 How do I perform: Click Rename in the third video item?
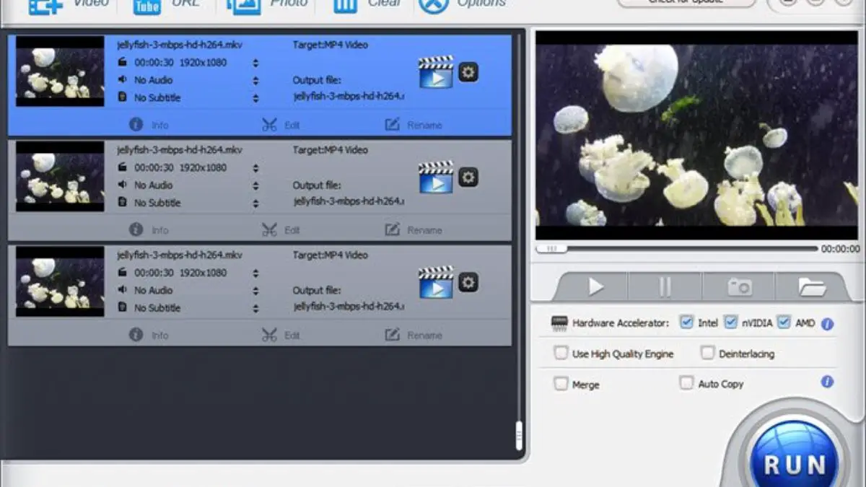(x=414, y=335)
